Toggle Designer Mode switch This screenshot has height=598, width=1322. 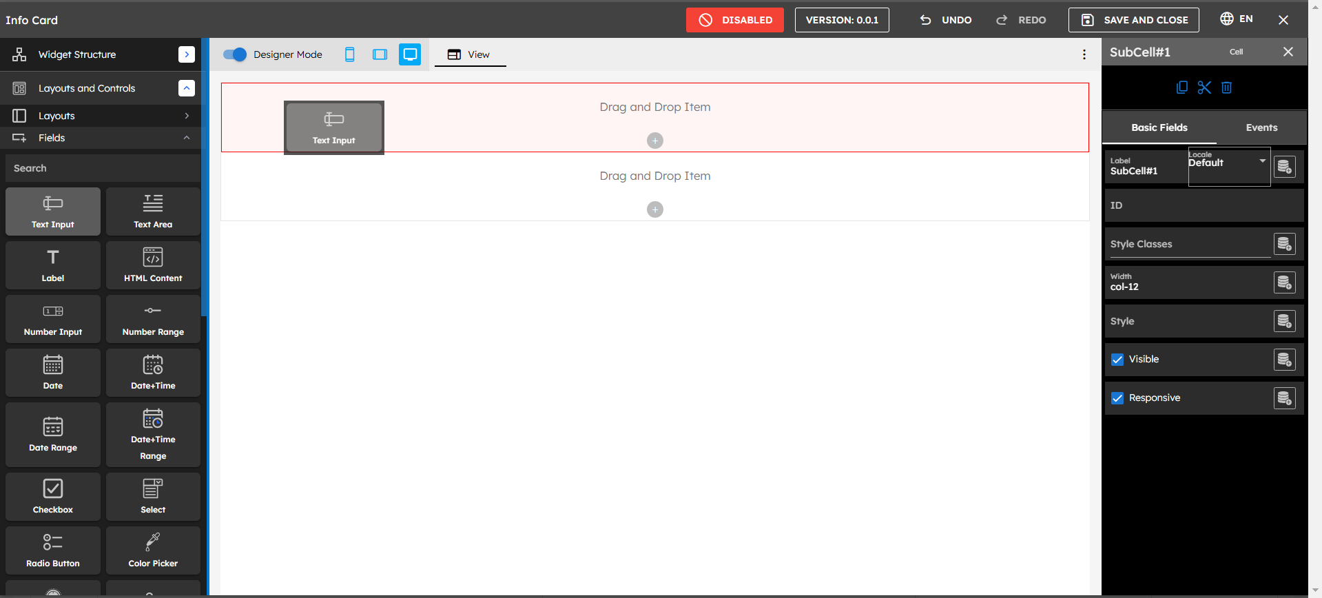[235, 54]
